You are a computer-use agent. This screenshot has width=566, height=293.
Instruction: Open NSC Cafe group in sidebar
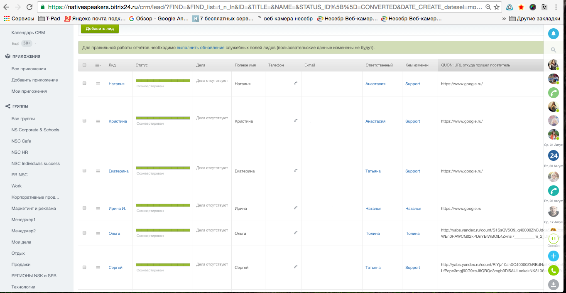coord(21,141)
